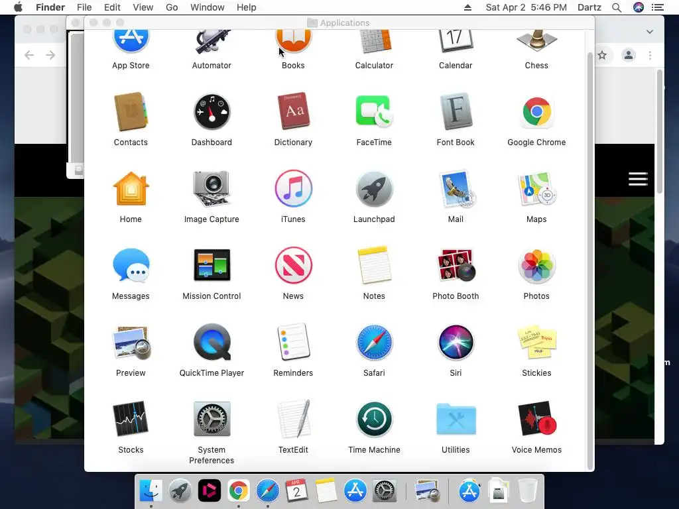The height and width of the screenshot is (509, 679).
Task: Open the Dictionary app
Action: pos(293,111)
